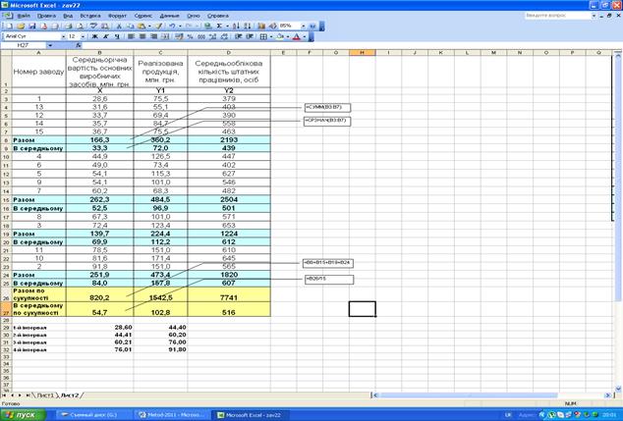Apply the Font Color red A button
This screenshot has width=623, height=421.
(296, 36)
